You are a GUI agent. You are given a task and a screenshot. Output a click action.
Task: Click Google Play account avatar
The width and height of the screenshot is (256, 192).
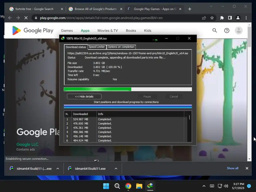tap(238, 30)
